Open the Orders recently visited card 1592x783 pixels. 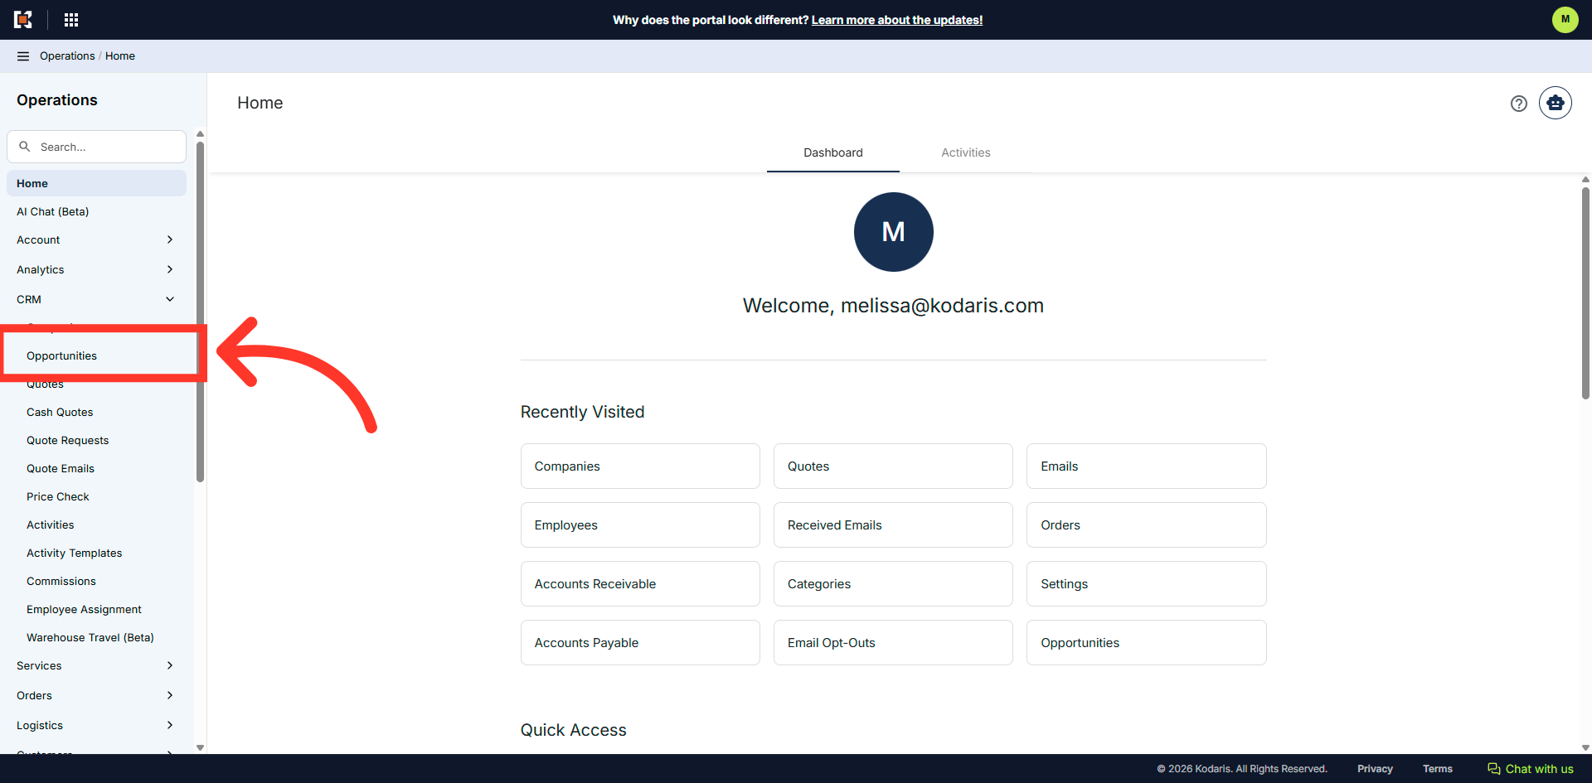pos(1146,525)
